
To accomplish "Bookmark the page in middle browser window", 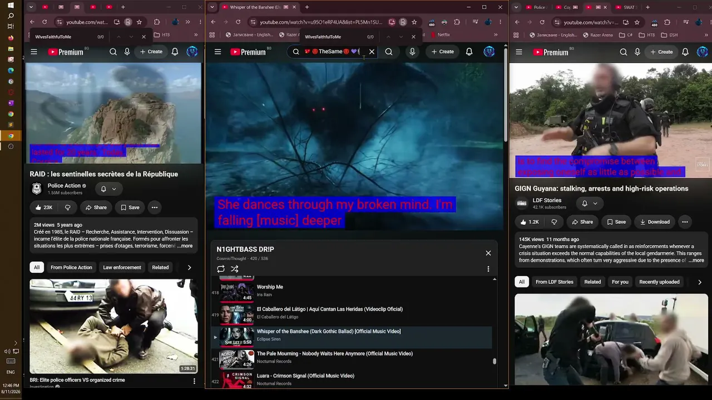I will tap(414, 22).
